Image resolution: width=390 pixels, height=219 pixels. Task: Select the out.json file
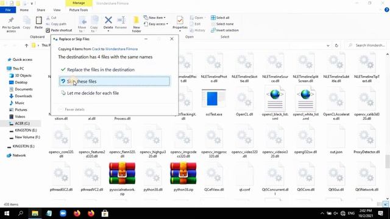[x=336, y=139]
